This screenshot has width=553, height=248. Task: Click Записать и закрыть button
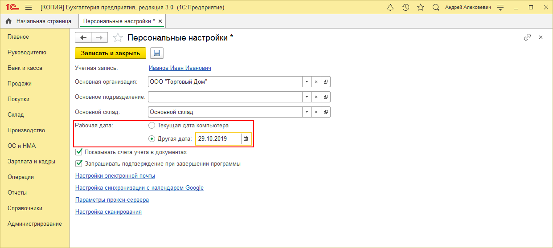point(111,53)
